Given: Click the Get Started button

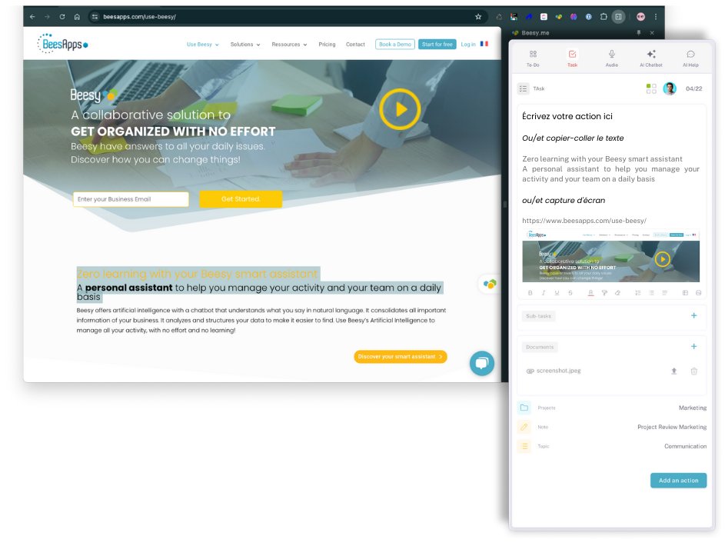Looking at the screenshot, I should [241, 199].
